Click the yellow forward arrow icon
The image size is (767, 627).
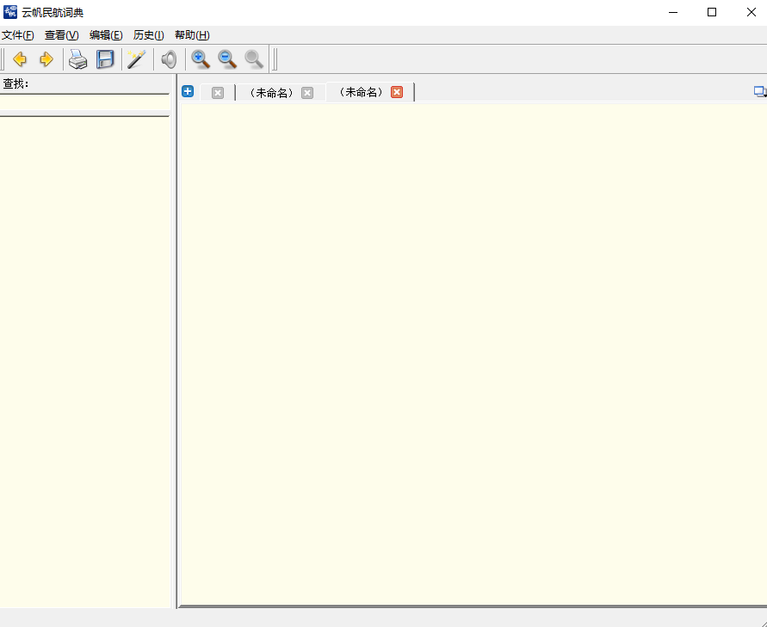(x=46, y=59)
